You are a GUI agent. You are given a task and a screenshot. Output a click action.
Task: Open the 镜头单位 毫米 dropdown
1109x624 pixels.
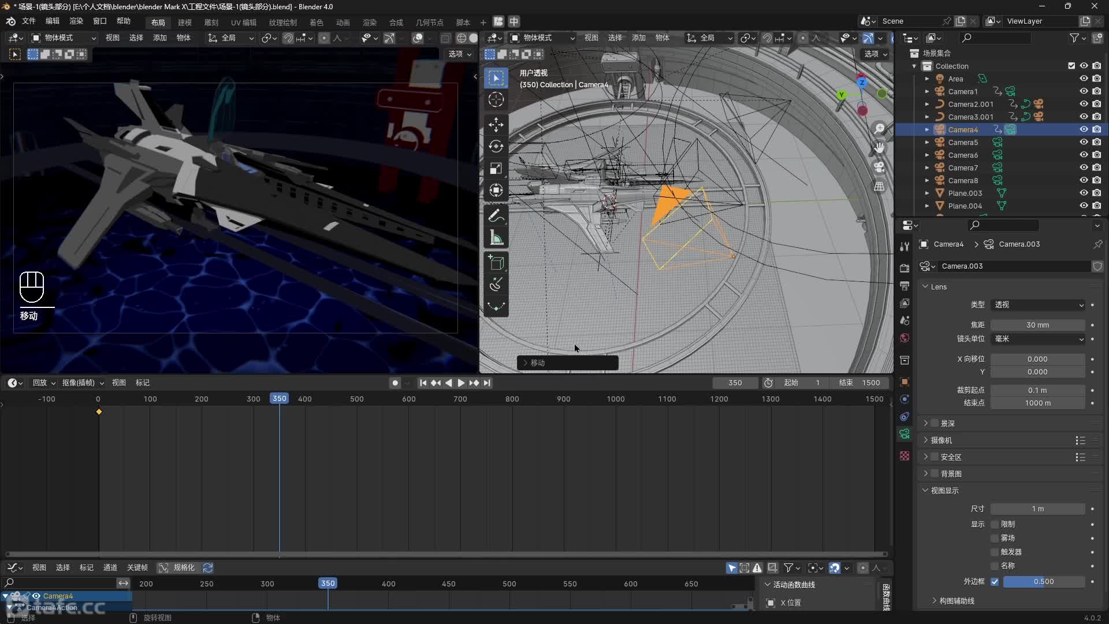(1038, 339)
